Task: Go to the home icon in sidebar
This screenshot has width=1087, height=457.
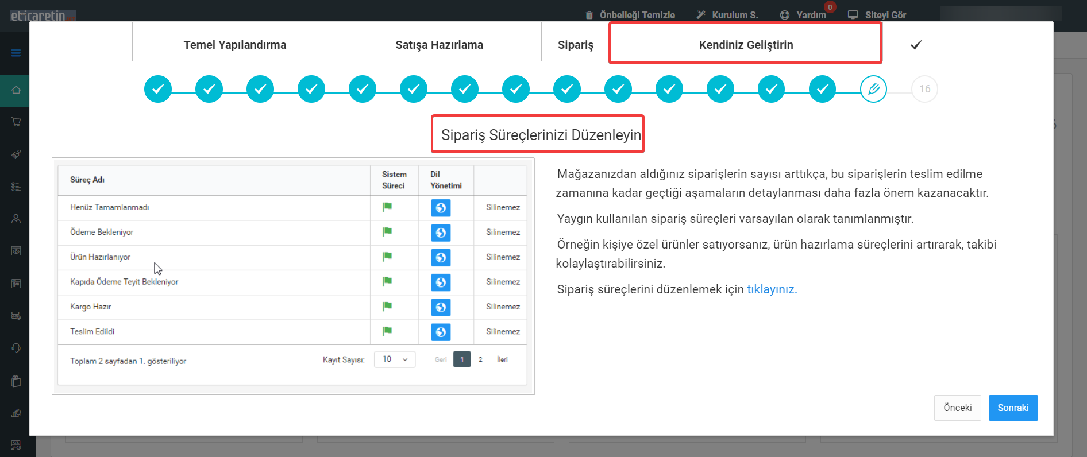Action: tap(16, 90)
